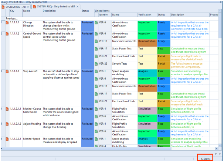
Task: Select the Change Direction name cell
Action: point(32,26)
